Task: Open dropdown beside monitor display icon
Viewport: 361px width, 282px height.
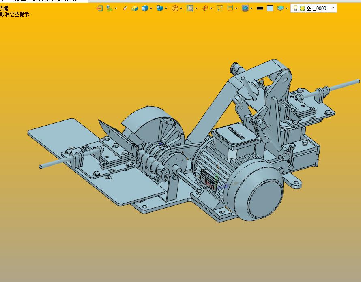Action: pyautogui.click(x=251, y=9)
